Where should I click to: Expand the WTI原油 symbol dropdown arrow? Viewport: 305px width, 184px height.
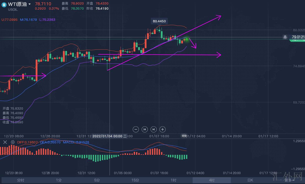[x=30, y=4]
